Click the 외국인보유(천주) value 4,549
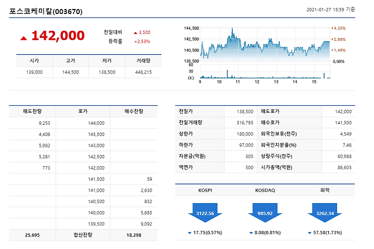The image size is (374, 249). click(x=346, y=134)
